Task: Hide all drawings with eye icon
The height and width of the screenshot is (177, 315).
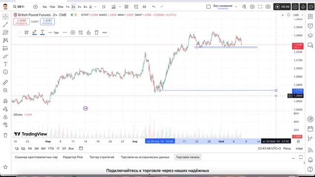Action: (5, 124)
